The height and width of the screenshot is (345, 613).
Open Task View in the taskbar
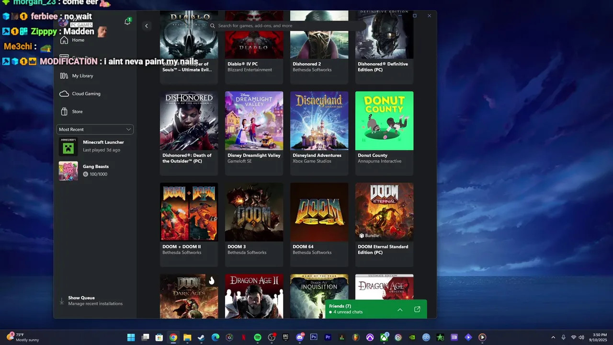tap(146, 337)
